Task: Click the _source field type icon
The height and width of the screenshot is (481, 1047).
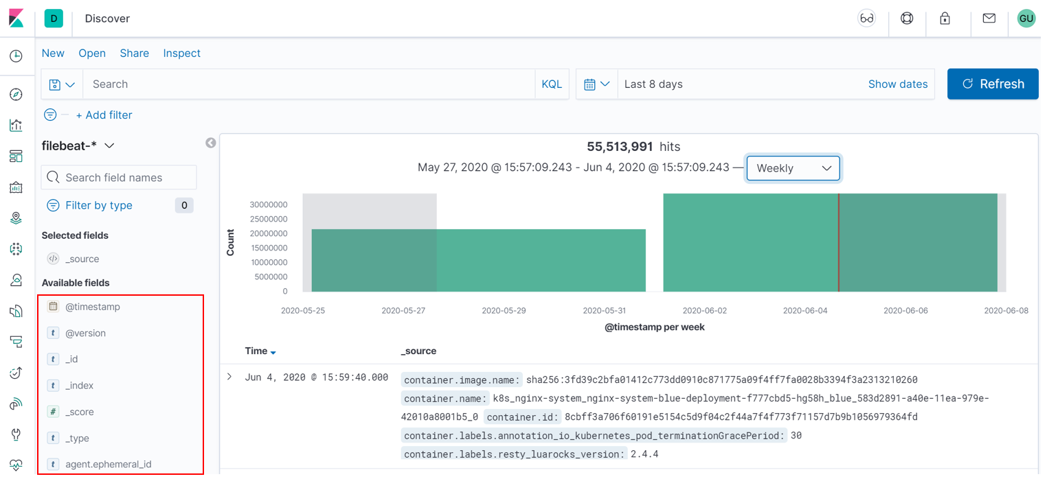Action: (x=53, y=259)
